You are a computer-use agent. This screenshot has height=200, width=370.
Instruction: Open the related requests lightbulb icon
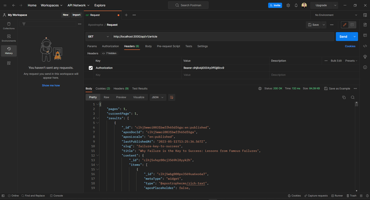(x=365, y=57)
